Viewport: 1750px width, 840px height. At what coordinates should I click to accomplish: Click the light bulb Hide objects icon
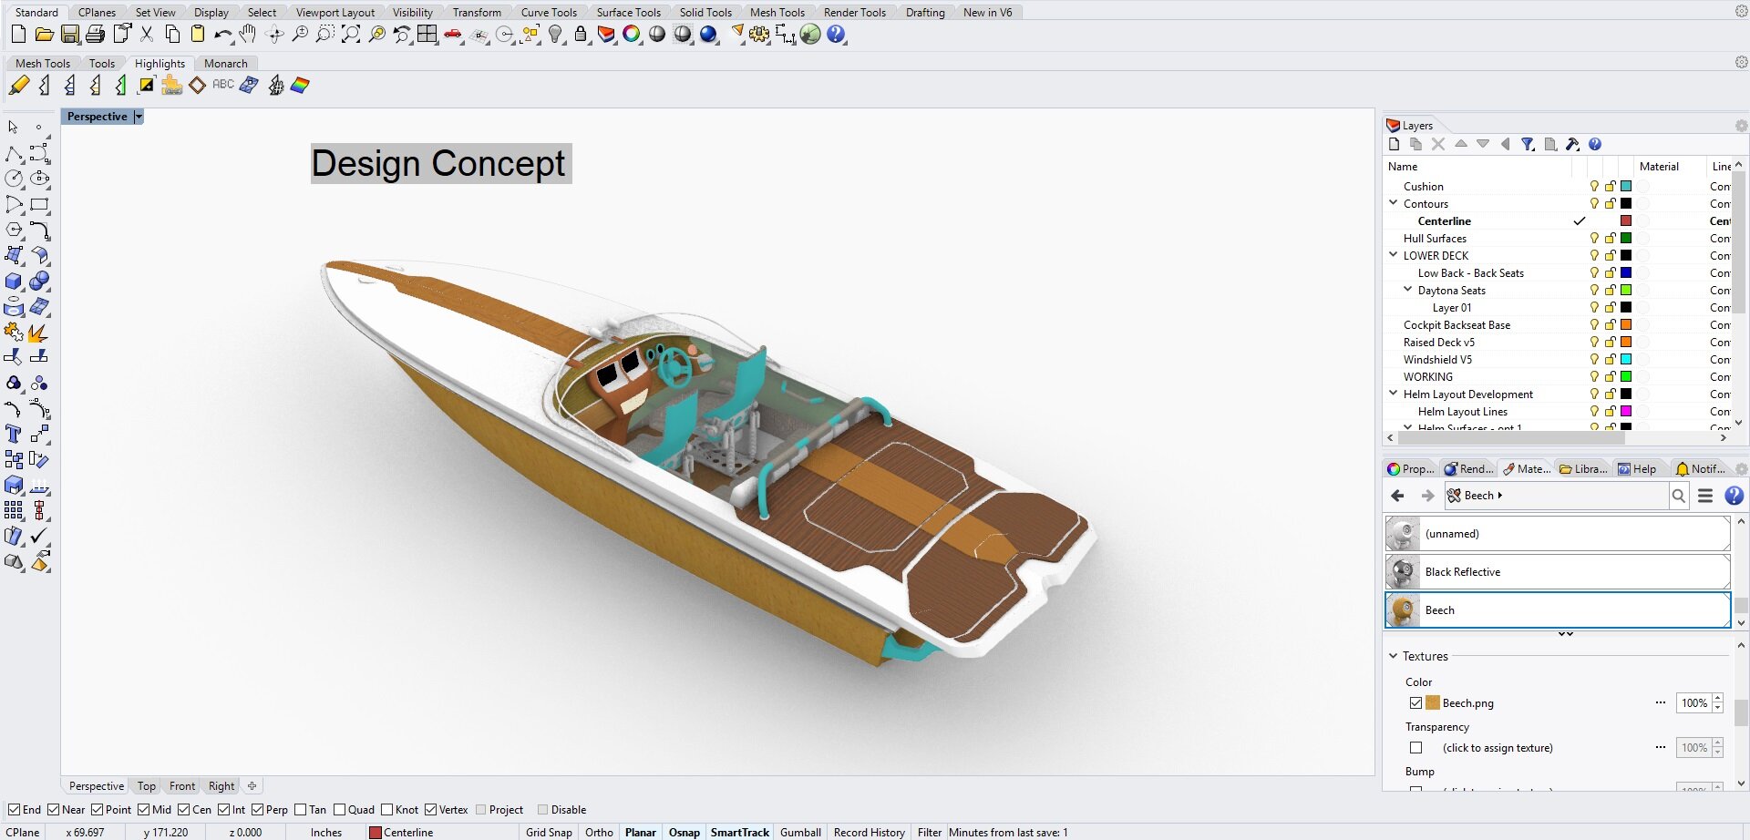point(555,35)
